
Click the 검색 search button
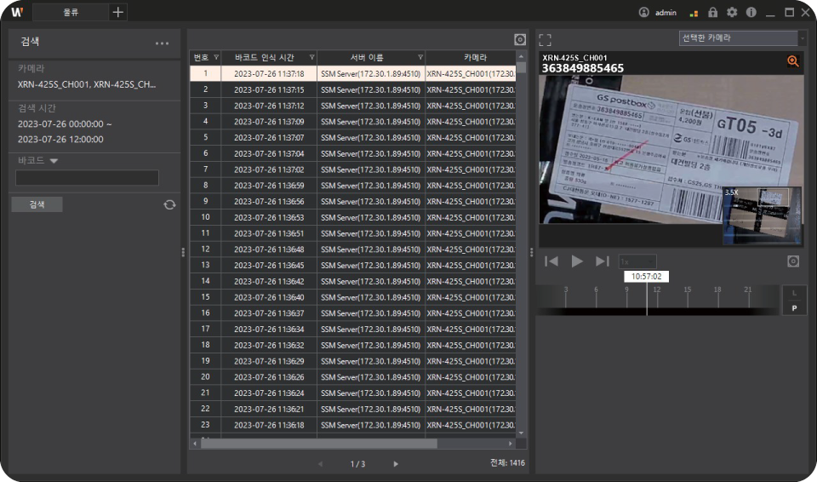pos(37,204)
